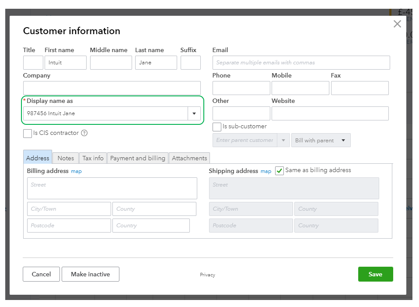Open the Billing address map link
Image resolution: width=419 pixels, height=307 pixels.
click(77, 171)
